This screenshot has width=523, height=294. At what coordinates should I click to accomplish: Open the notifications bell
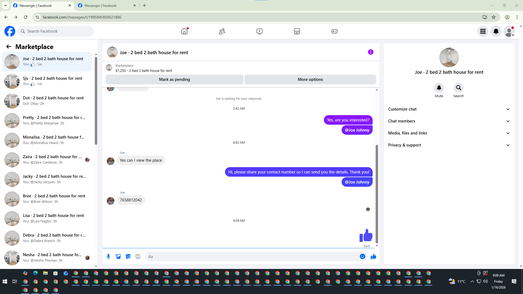pos(496,31)
